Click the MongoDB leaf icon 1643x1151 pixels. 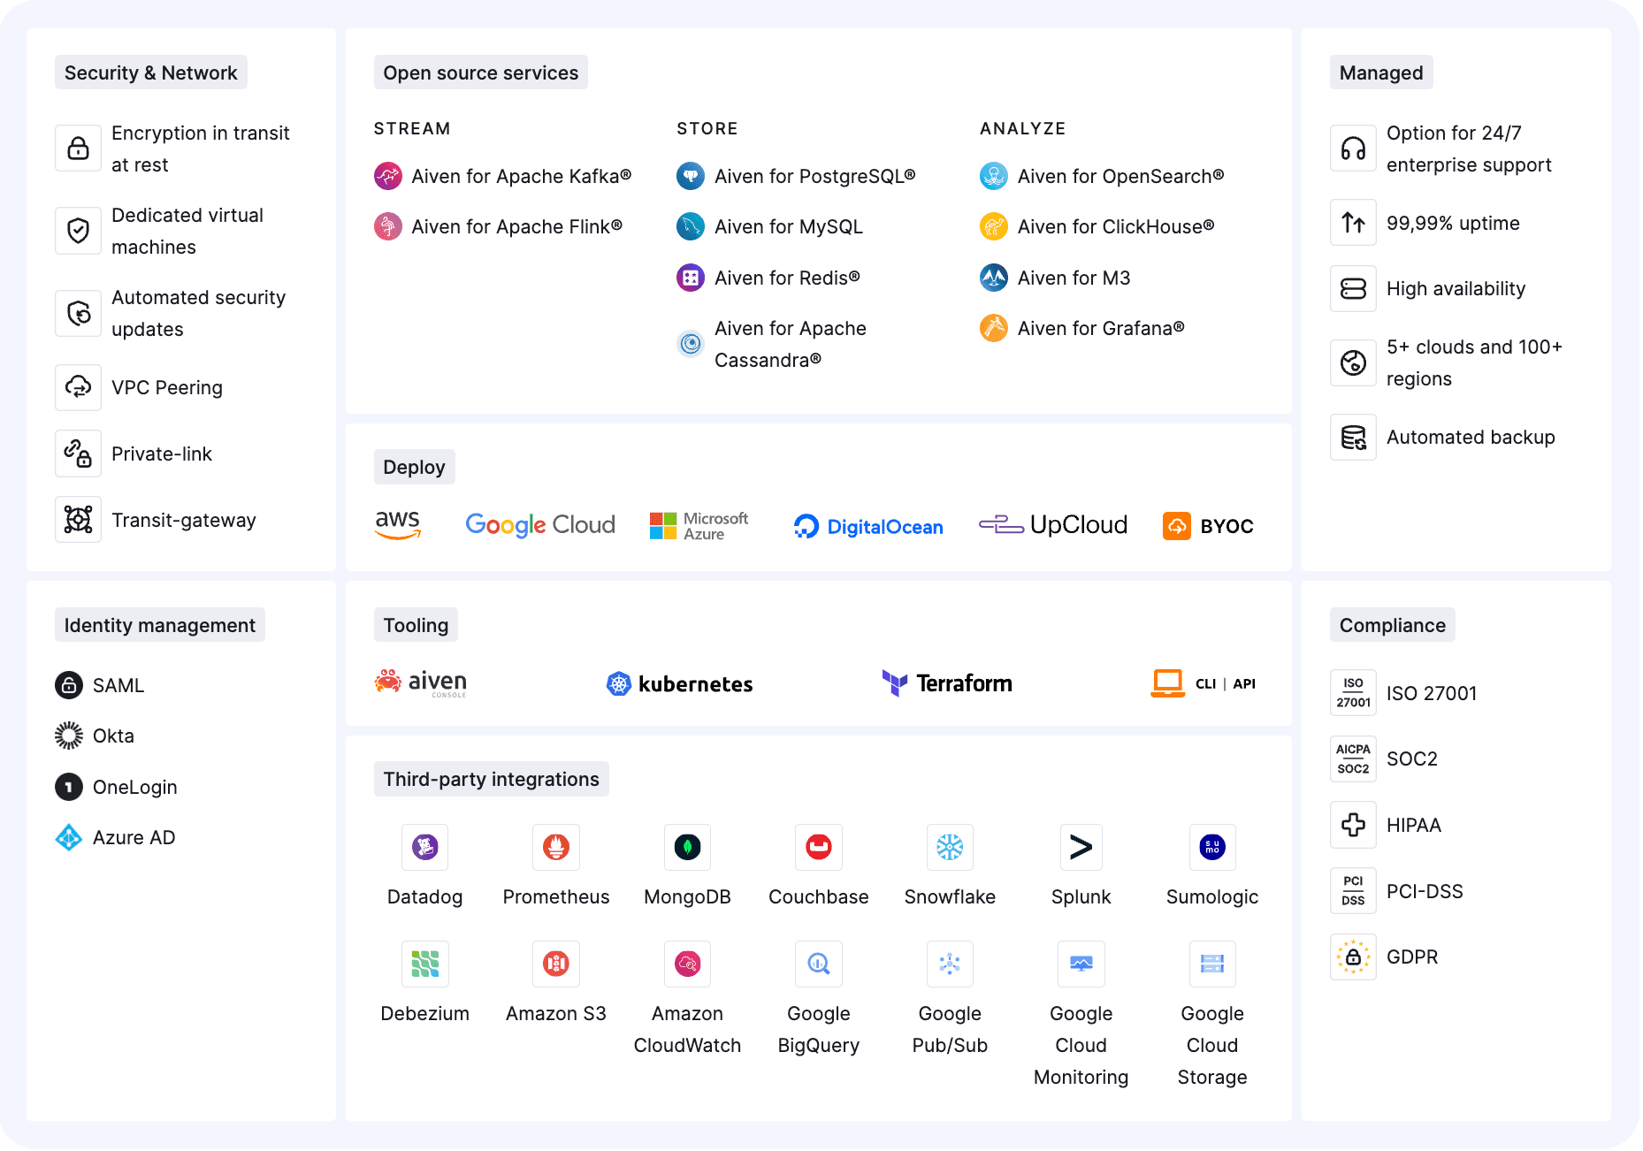[x=687, y=847]
